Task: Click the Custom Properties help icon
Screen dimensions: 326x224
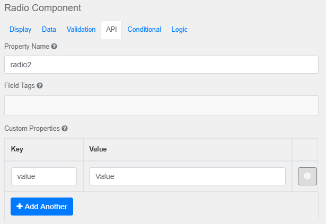Action: point(65,129)
